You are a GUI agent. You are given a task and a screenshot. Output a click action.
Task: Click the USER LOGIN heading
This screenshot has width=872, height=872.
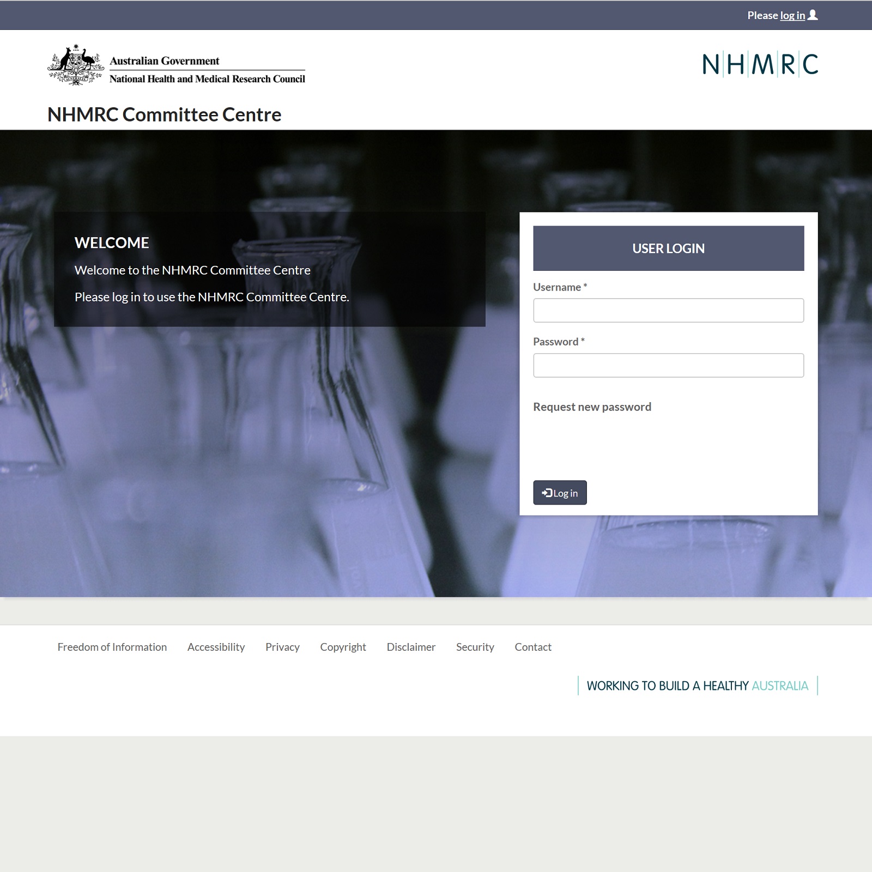[x=668, y=248]
